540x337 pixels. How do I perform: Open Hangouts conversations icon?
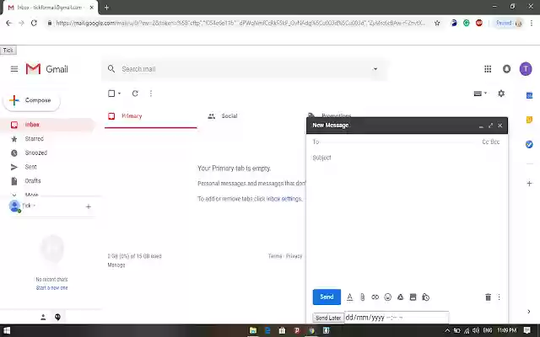(58, 317)
